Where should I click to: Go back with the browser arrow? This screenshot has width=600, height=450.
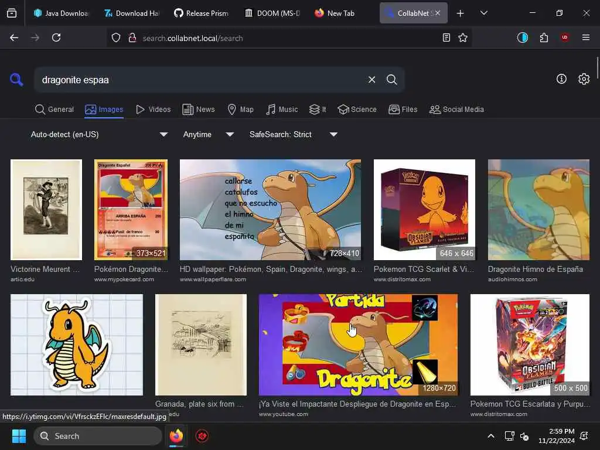(x=14, y=37)
